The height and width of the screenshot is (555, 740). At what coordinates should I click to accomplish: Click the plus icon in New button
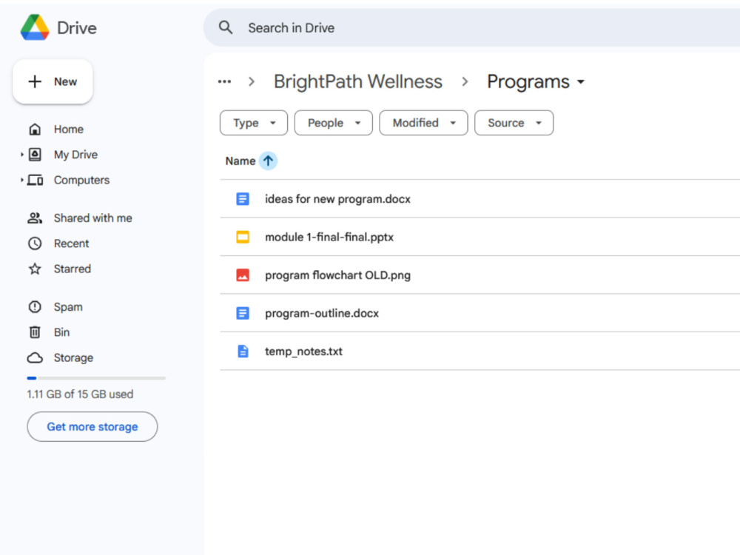coord(35,81)
